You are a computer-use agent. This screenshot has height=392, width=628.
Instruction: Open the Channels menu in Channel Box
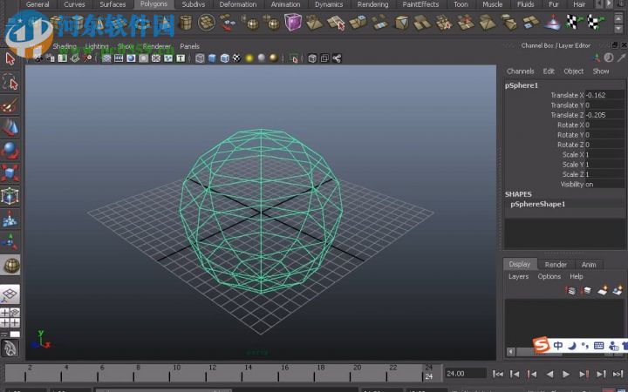click(520, 71)
